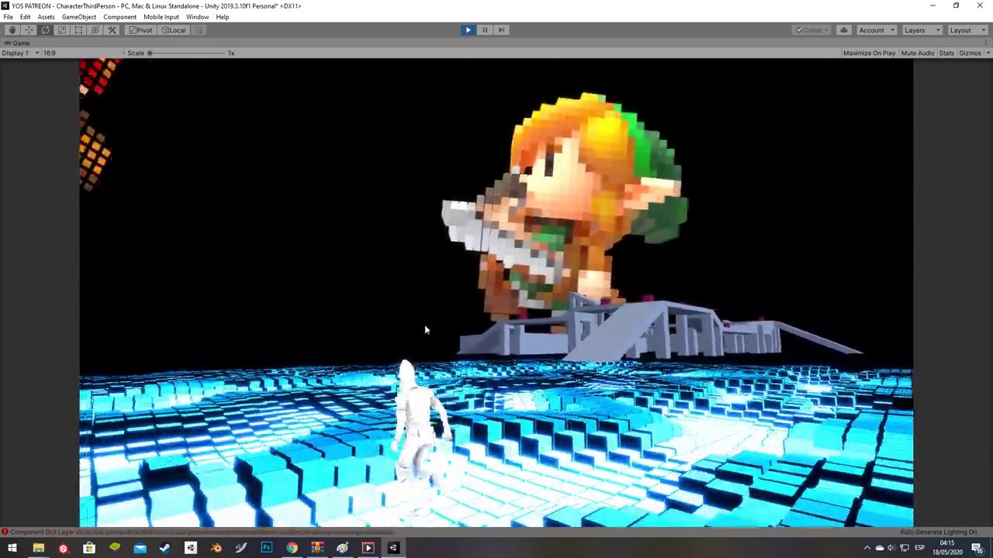Image resolution: width=993 pixels, height=558 pixels.
Task: Show hidden system tray icons
Action: click(867, 548)
